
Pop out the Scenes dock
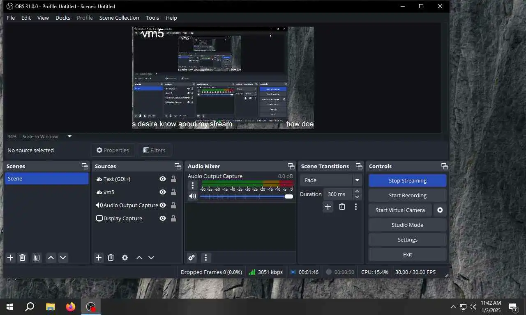click(x=85, y=166)
